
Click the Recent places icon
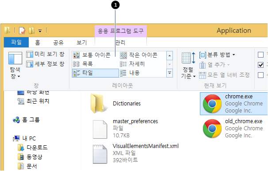tap(21, 101)
